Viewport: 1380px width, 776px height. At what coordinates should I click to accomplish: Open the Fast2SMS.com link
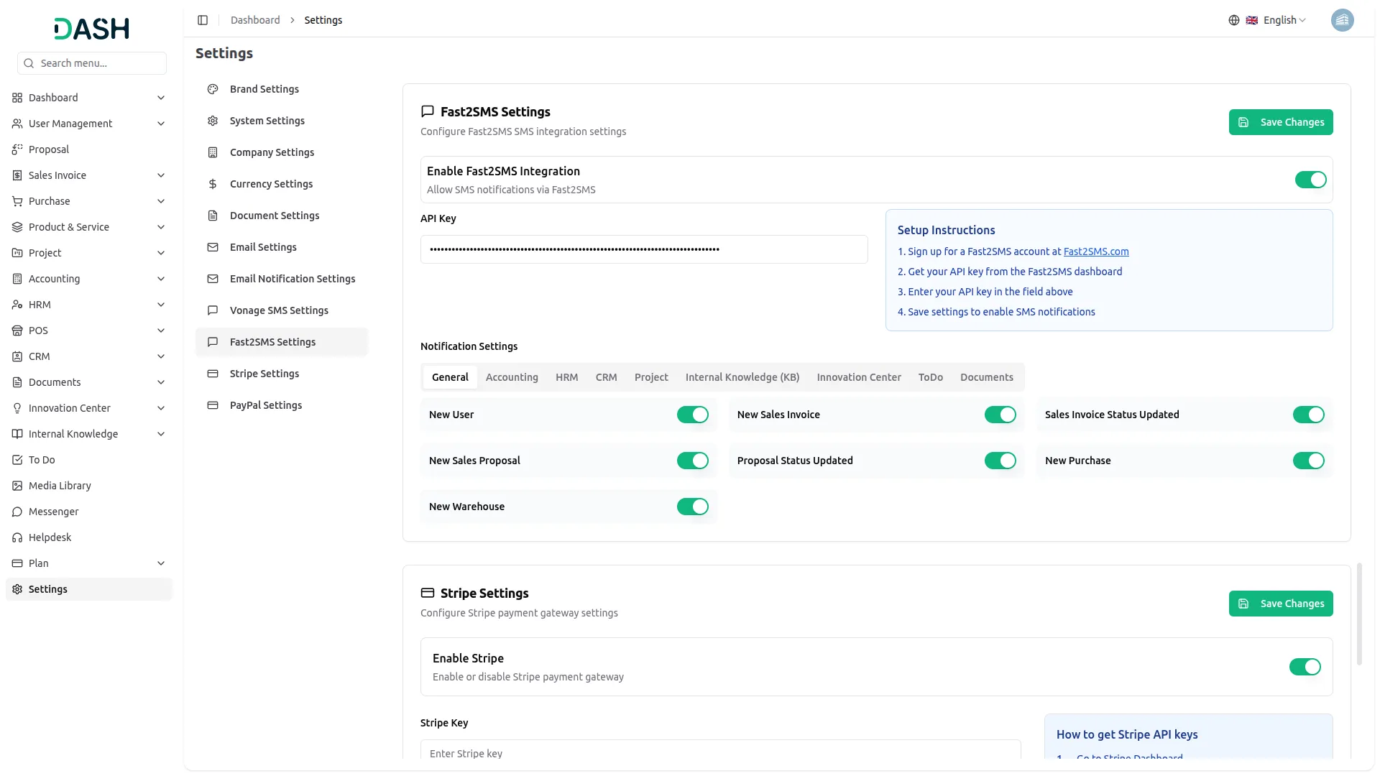click(1096, 251)
